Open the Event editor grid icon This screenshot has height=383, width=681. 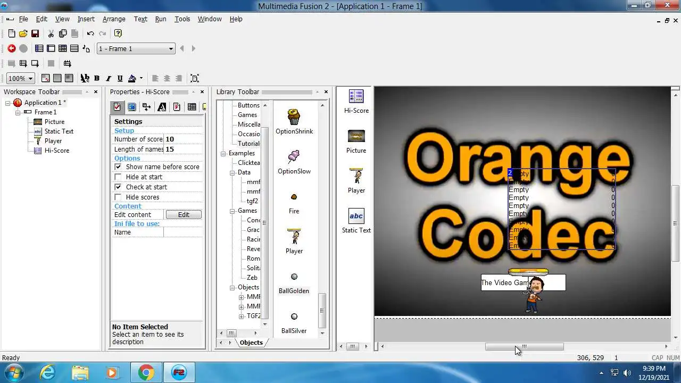[63, 48]
